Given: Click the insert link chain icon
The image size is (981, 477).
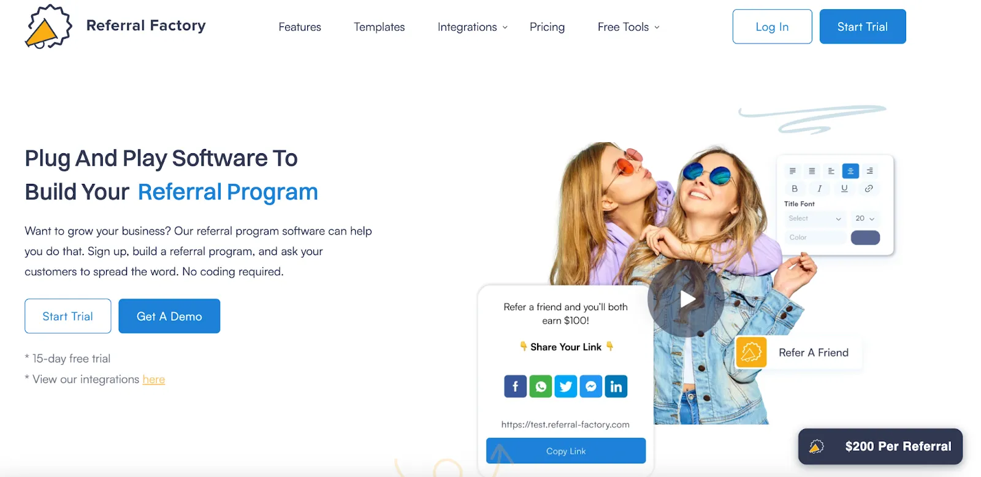Looking at the screenshot, I should tap(869, 189).
